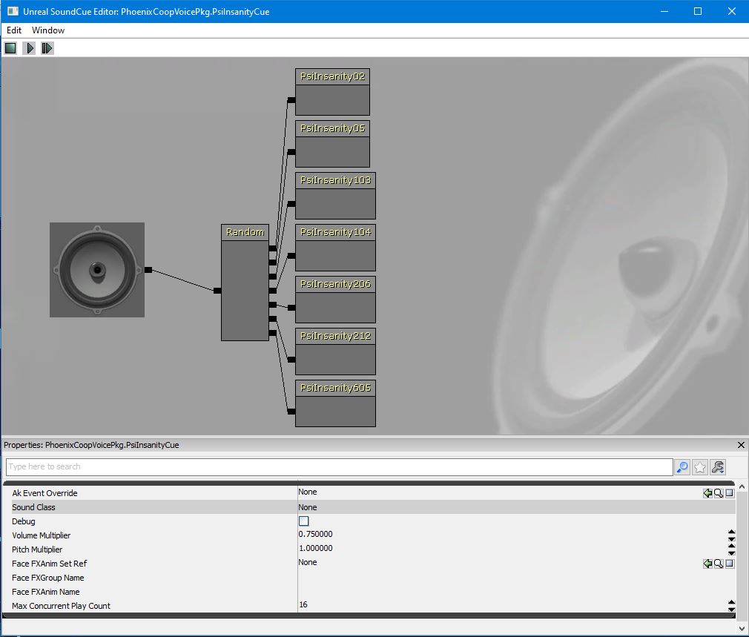The width and height of the screenshot is (749, 637).
Task: Decrease Max Concurrent Play Count
Action: [x=731, y=610]
